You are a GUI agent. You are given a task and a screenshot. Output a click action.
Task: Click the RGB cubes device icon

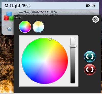(8, 16)
